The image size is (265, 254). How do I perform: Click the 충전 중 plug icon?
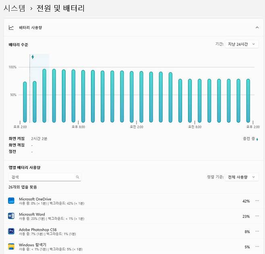257,139
